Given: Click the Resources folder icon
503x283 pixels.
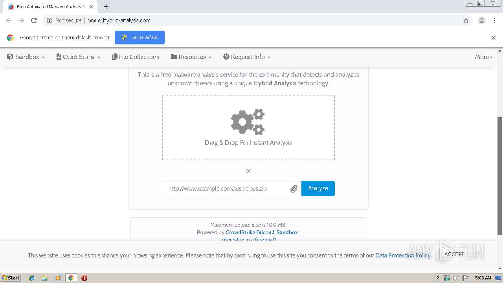Looking at the screenshot, I should point(174,57).
